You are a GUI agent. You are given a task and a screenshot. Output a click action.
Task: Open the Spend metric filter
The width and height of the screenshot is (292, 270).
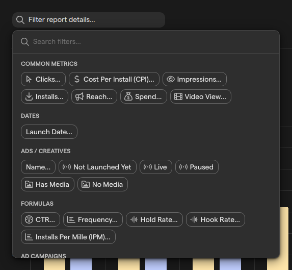(x=144, y=96)
